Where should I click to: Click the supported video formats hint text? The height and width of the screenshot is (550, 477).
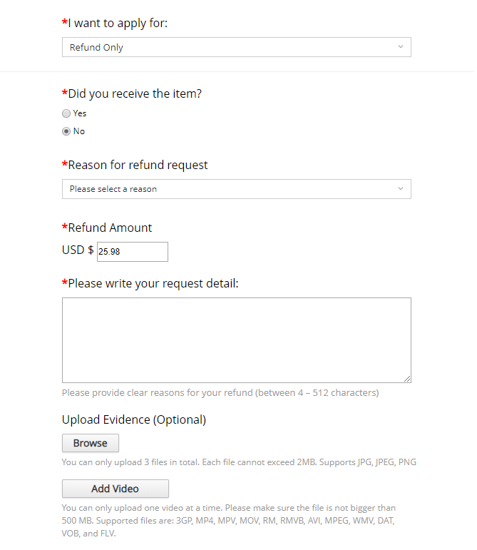click(x=228, y=520)
